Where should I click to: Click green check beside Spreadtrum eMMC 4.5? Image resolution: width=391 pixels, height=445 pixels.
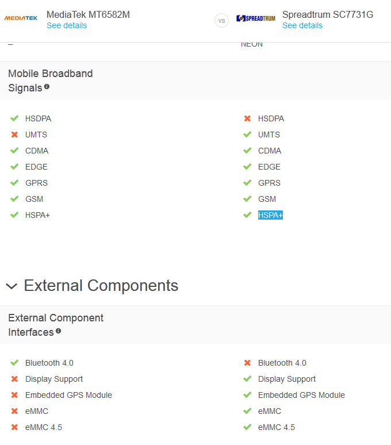pos(247,427)
